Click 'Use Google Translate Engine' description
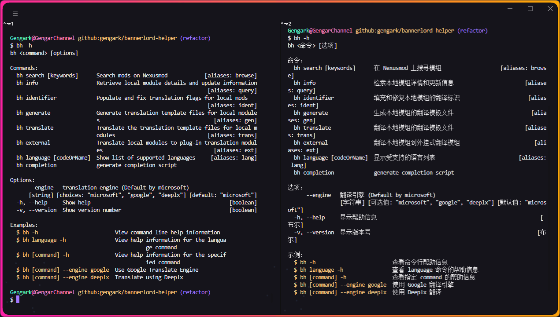This screenshot has height=317, width=560. pos(157,270)
